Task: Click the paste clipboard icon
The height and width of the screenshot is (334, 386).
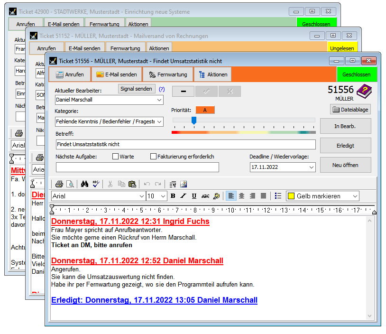Action: (x=132, y=184)
